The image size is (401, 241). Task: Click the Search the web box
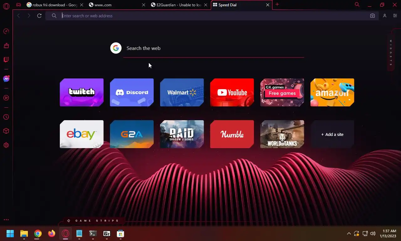(213, 48)
